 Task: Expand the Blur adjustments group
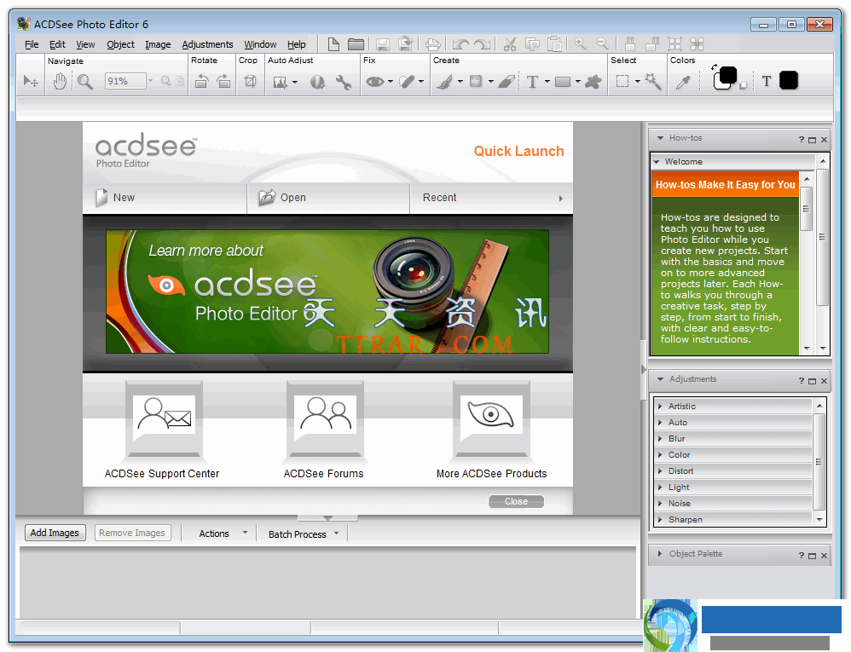tap(660, 438)
